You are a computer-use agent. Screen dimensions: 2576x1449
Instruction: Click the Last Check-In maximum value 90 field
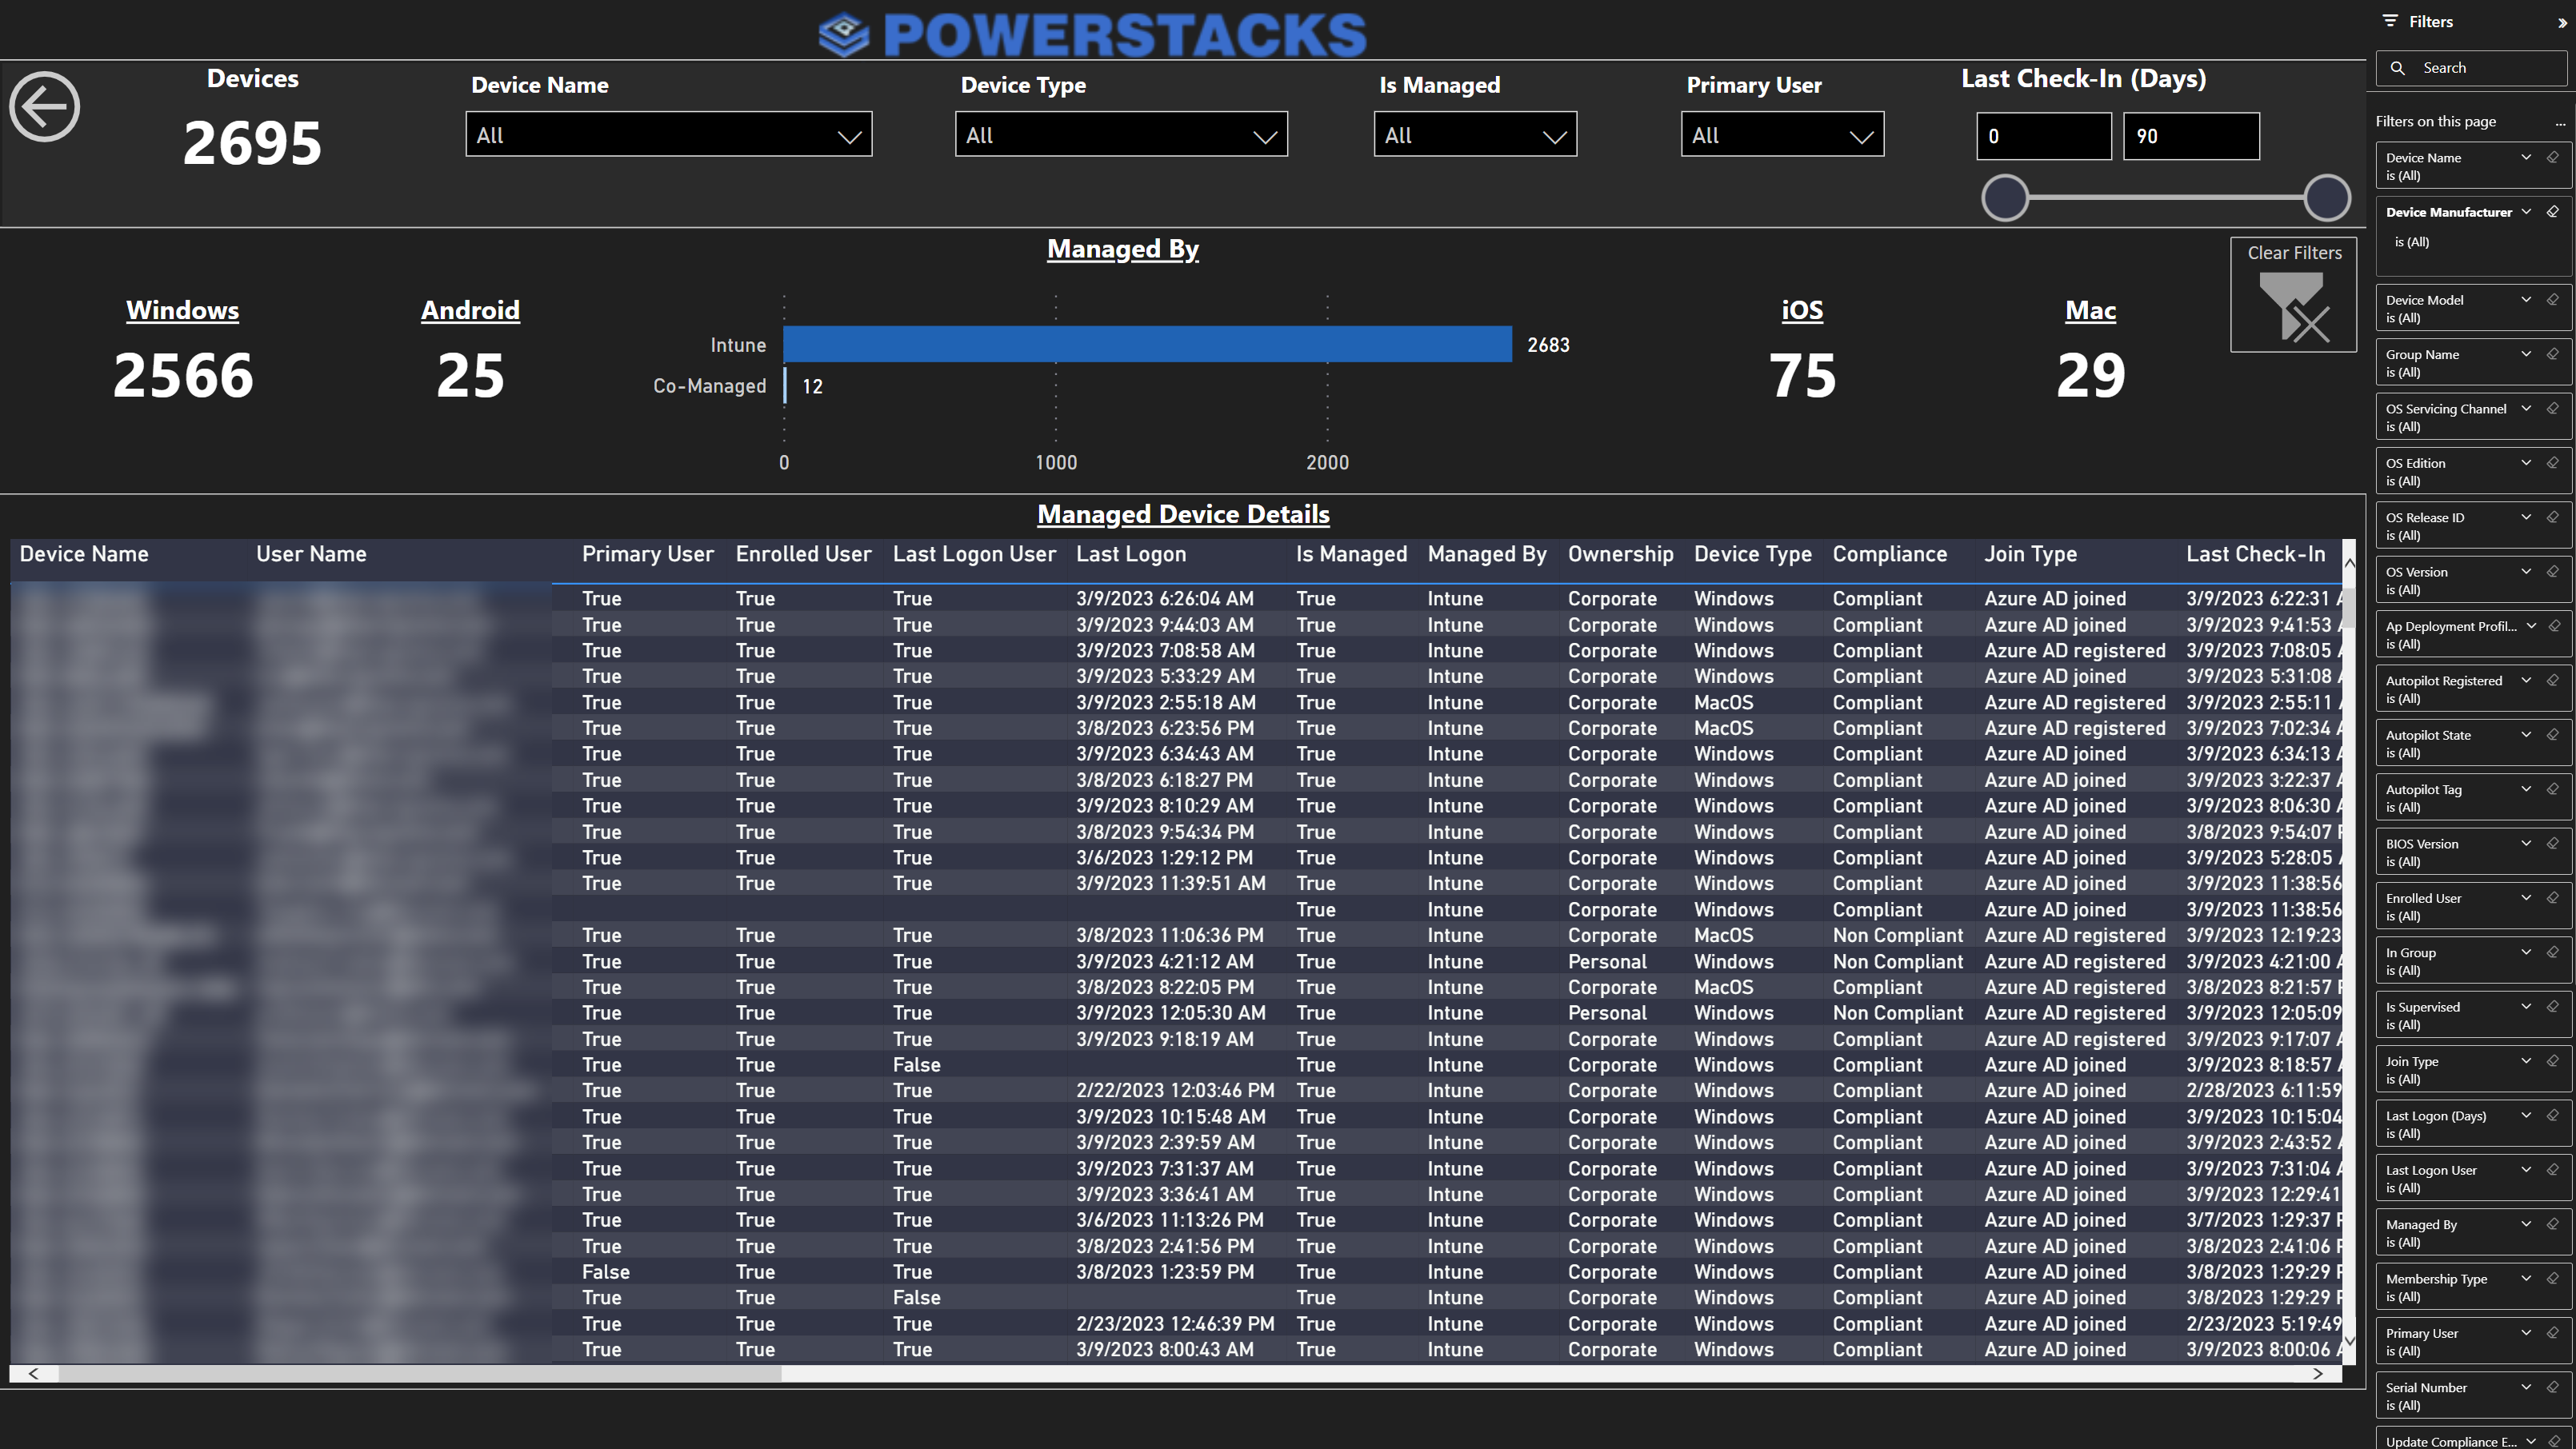2191,136
